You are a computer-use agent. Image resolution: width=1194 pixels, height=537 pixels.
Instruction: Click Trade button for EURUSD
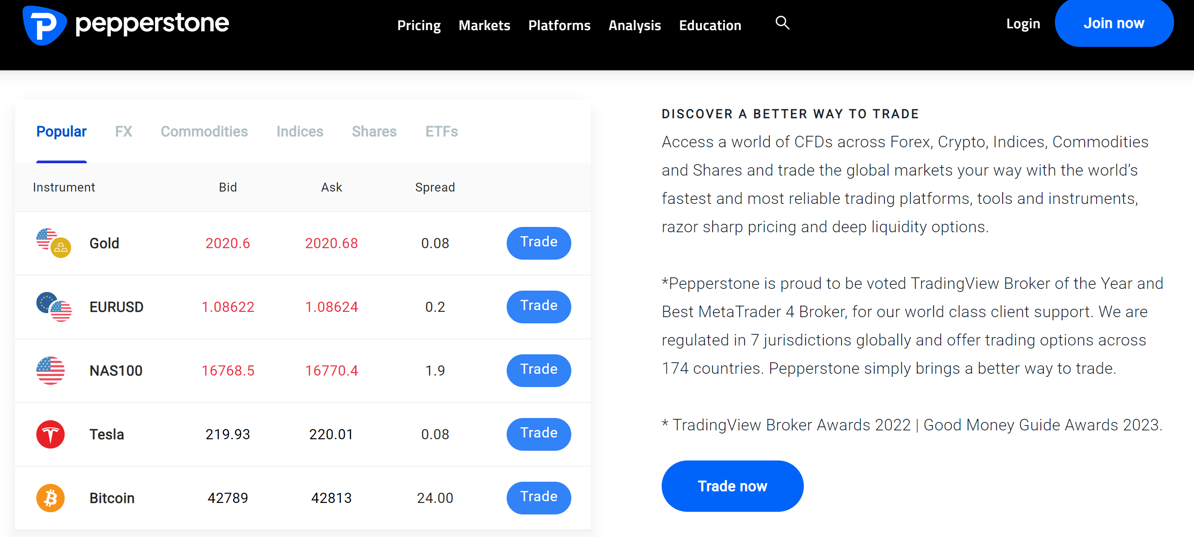pos(538,307)
